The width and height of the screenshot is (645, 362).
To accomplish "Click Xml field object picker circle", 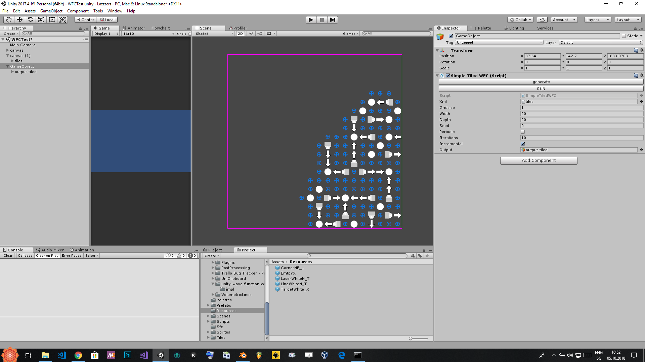I will point(641,102).
